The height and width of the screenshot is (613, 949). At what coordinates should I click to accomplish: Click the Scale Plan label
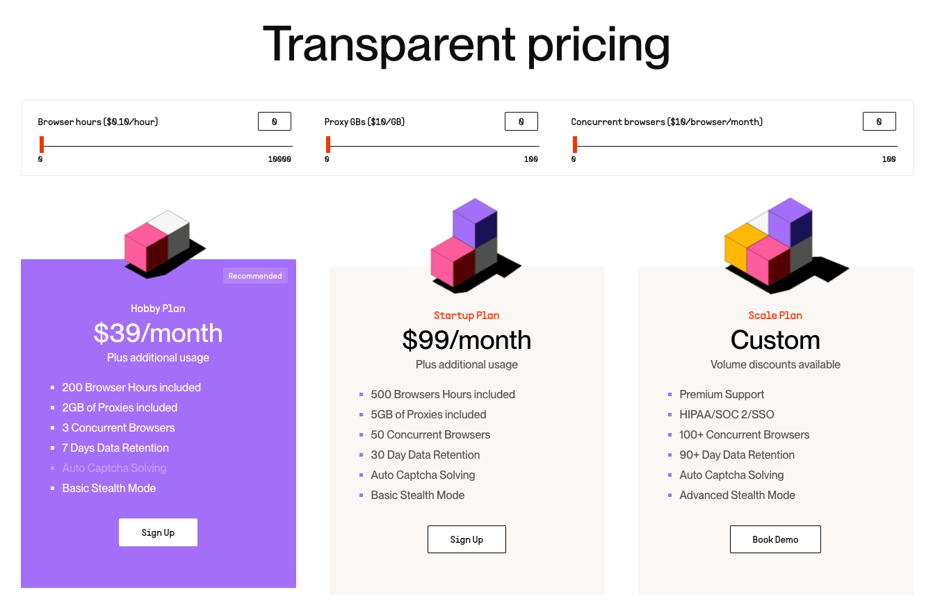(x=775, y=315)
